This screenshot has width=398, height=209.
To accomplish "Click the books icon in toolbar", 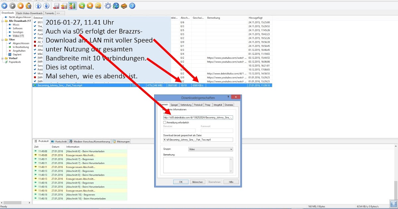I will (x=124, y=6).
